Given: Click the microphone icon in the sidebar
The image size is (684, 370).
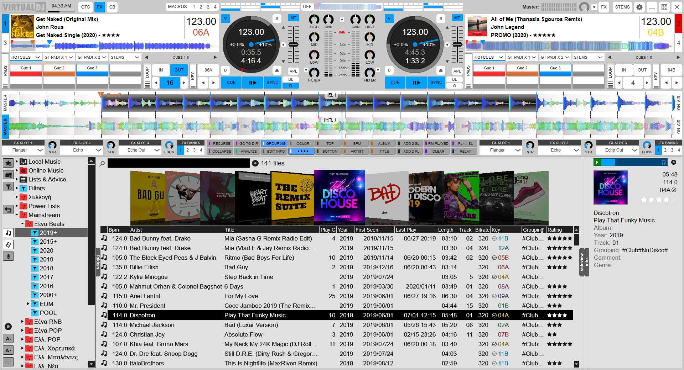Looking at the screenshot, I should pyautogui.click(x=8, y=256).
